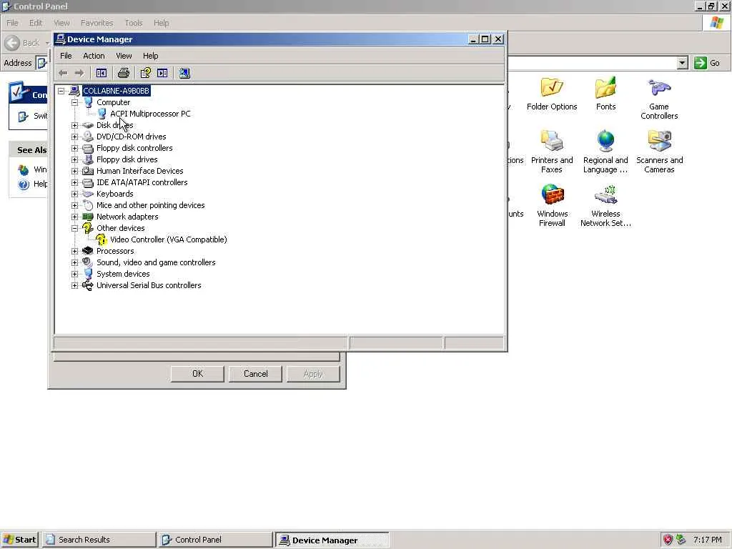Open Folder Options in Control Panel
The width and height of the screenshot is (732, 549).
552,94
